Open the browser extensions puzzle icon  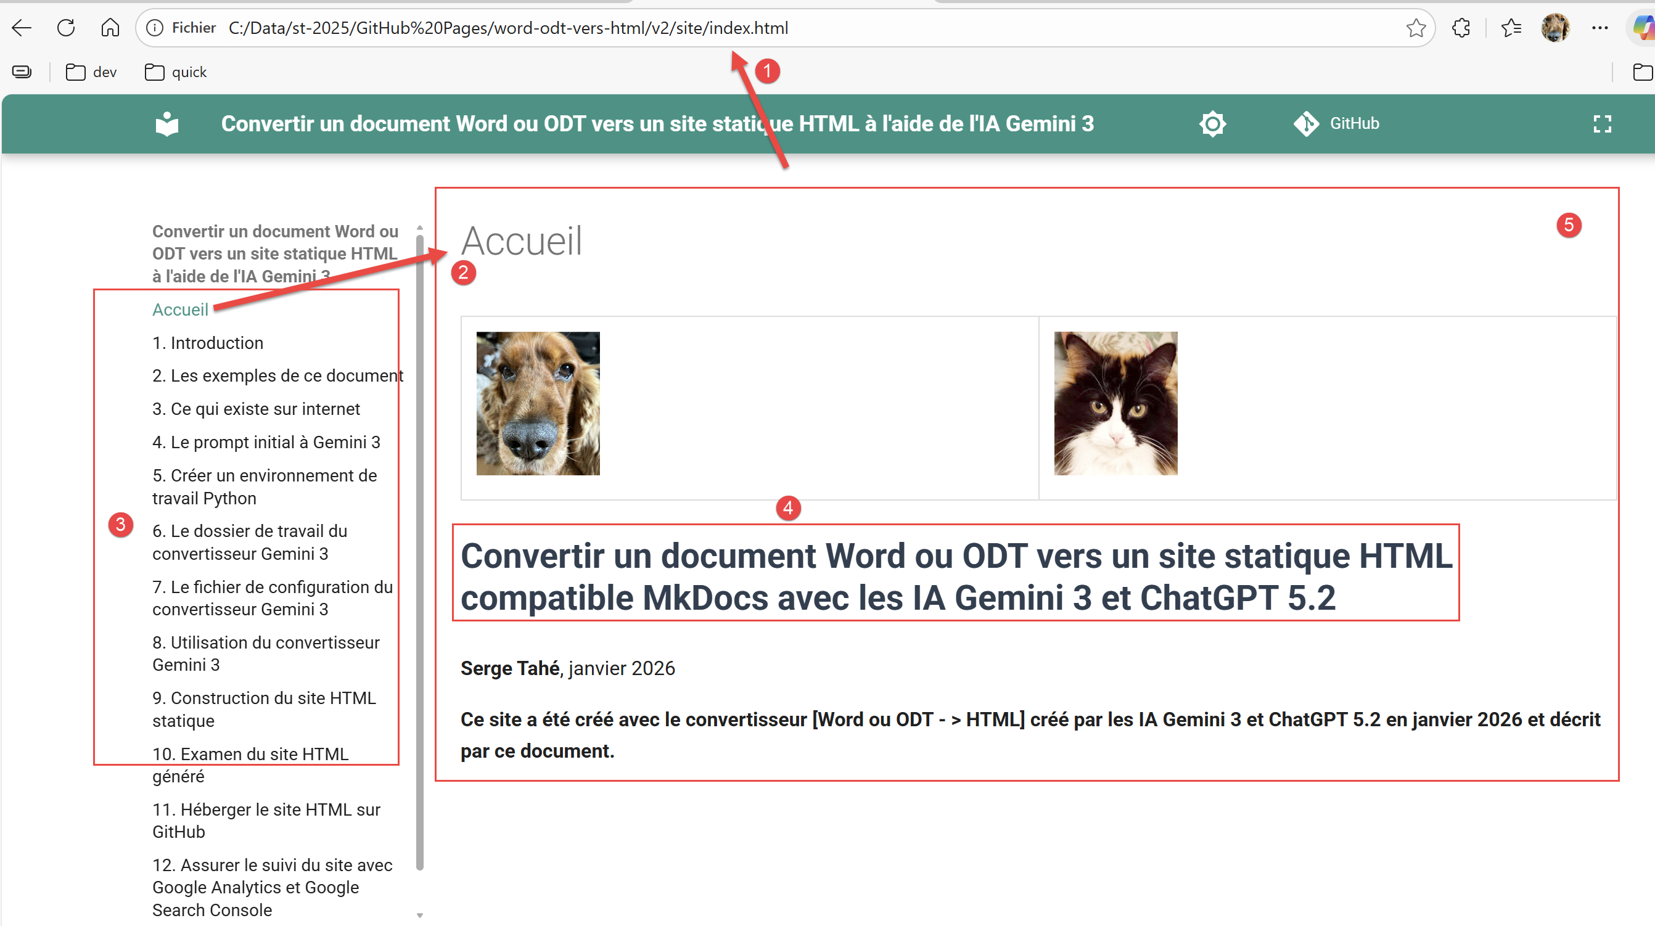point(1461,28)
